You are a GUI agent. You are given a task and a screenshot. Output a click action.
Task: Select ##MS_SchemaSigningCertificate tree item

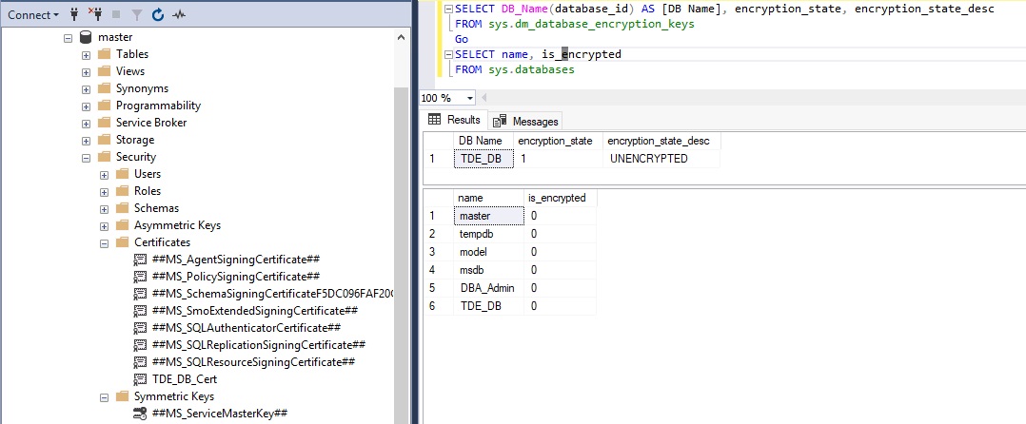271,294
